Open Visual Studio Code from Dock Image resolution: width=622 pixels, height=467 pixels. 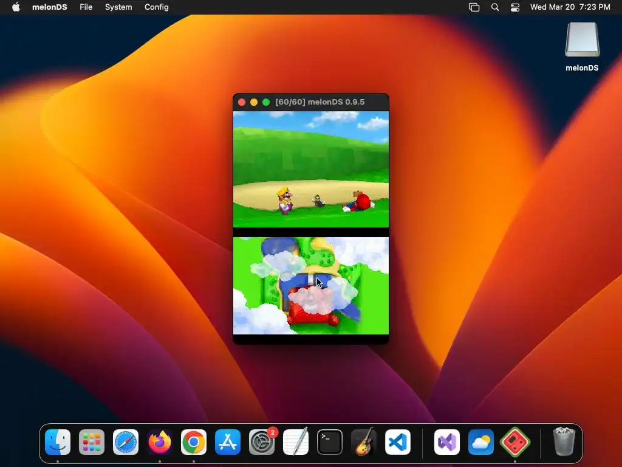[397, 442]
